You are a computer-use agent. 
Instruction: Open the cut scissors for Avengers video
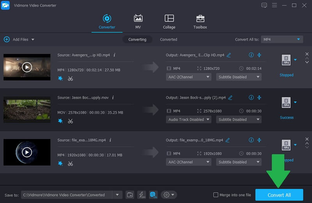point(70,78)
